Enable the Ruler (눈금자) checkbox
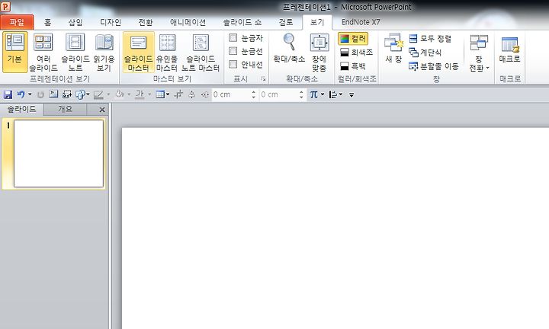This screenshot has width=549, height=329. click(233, 38)
